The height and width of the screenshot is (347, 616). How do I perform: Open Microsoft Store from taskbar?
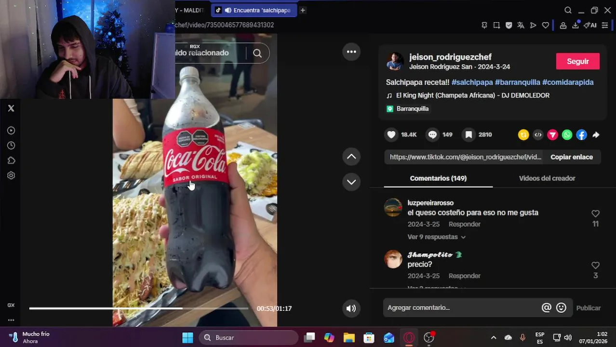click(x=369, y=338)
